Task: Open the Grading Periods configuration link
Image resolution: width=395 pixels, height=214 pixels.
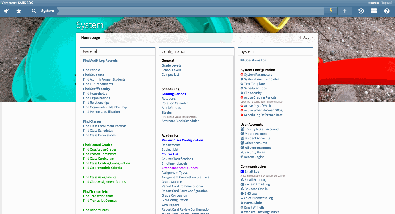Action: 174,94
